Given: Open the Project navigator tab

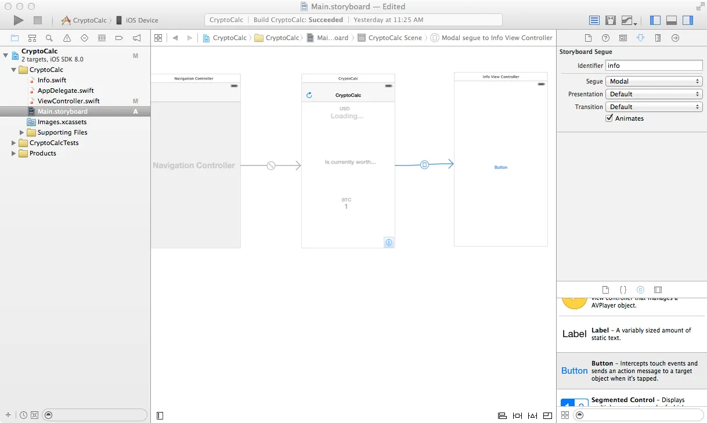Looking at the screenshot, I should tap(15, 38).
